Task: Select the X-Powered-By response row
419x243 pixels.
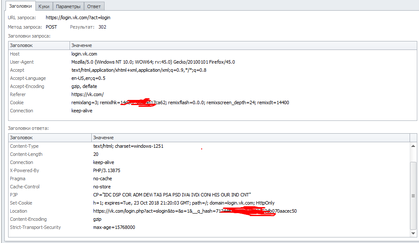Action: click(x=209, y=170)
